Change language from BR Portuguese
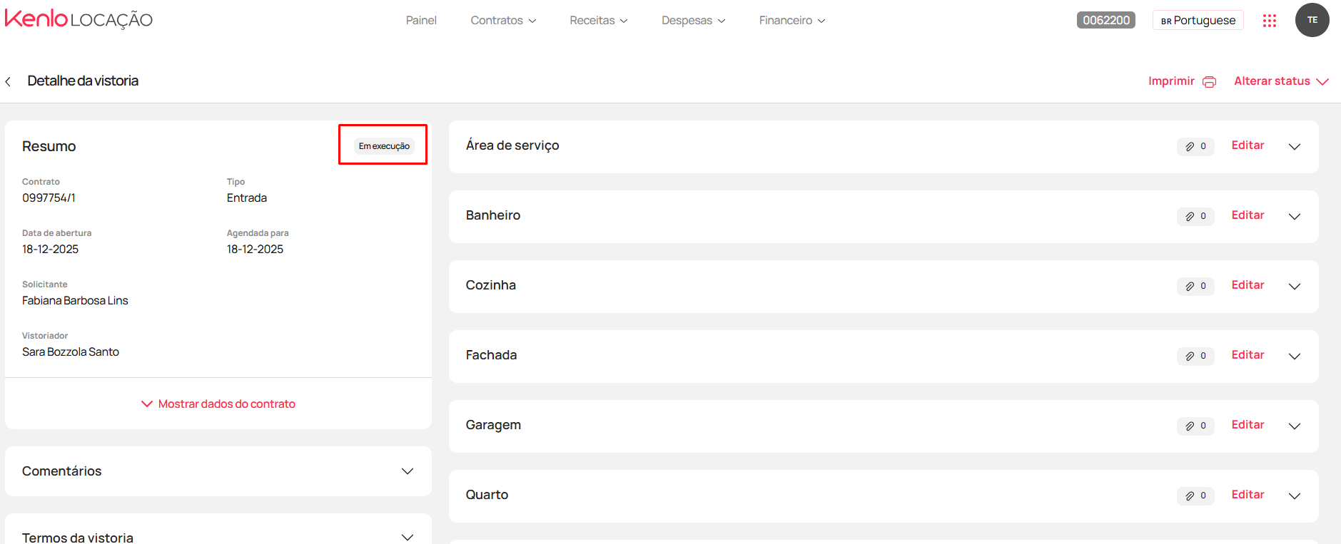Viewport: 1341px width, 544px height. click(1198, 20)
